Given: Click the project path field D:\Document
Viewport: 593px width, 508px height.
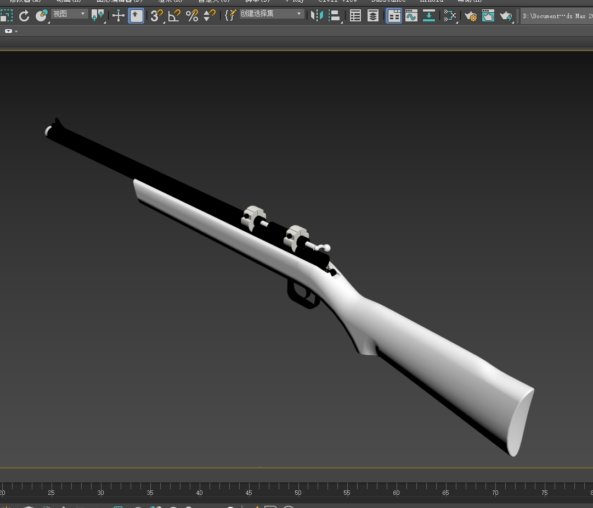Looking at the screenshot, I should 557,16.
